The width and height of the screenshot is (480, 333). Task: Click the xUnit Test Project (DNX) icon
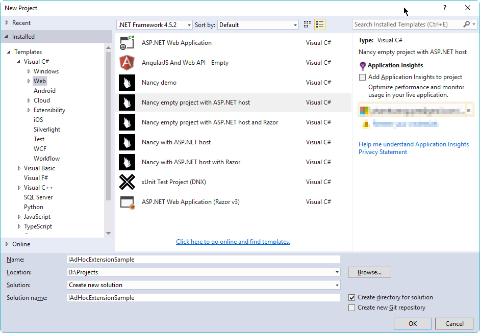click(x=127, y=182)
